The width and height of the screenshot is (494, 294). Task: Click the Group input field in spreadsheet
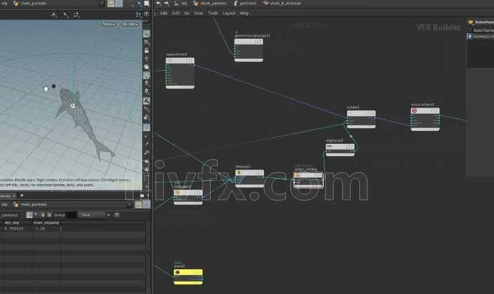71,215
